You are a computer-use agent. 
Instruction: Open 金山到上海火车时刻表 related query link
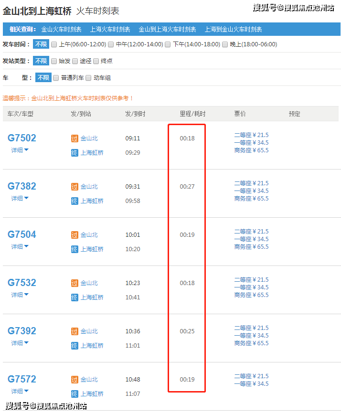pos(167,29)
